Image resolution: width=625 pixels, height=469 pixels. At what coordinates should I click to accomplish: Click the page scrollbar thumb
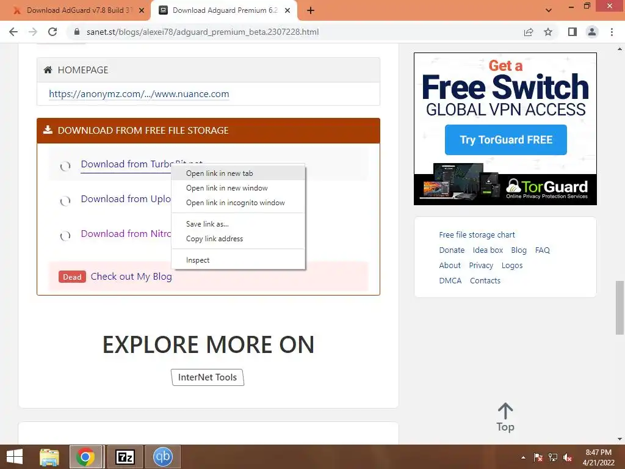(620, 308)
